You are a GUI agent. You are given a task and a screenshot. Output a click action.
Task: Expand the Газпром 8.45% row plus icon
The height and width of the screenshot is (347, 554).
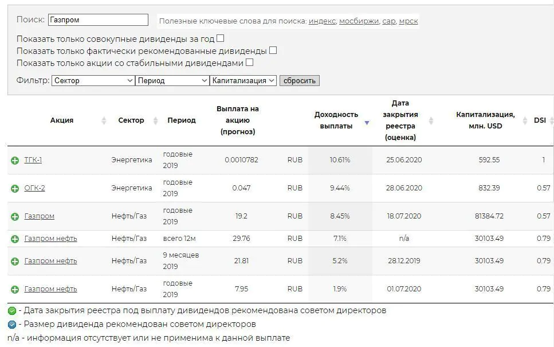point(15,216)
